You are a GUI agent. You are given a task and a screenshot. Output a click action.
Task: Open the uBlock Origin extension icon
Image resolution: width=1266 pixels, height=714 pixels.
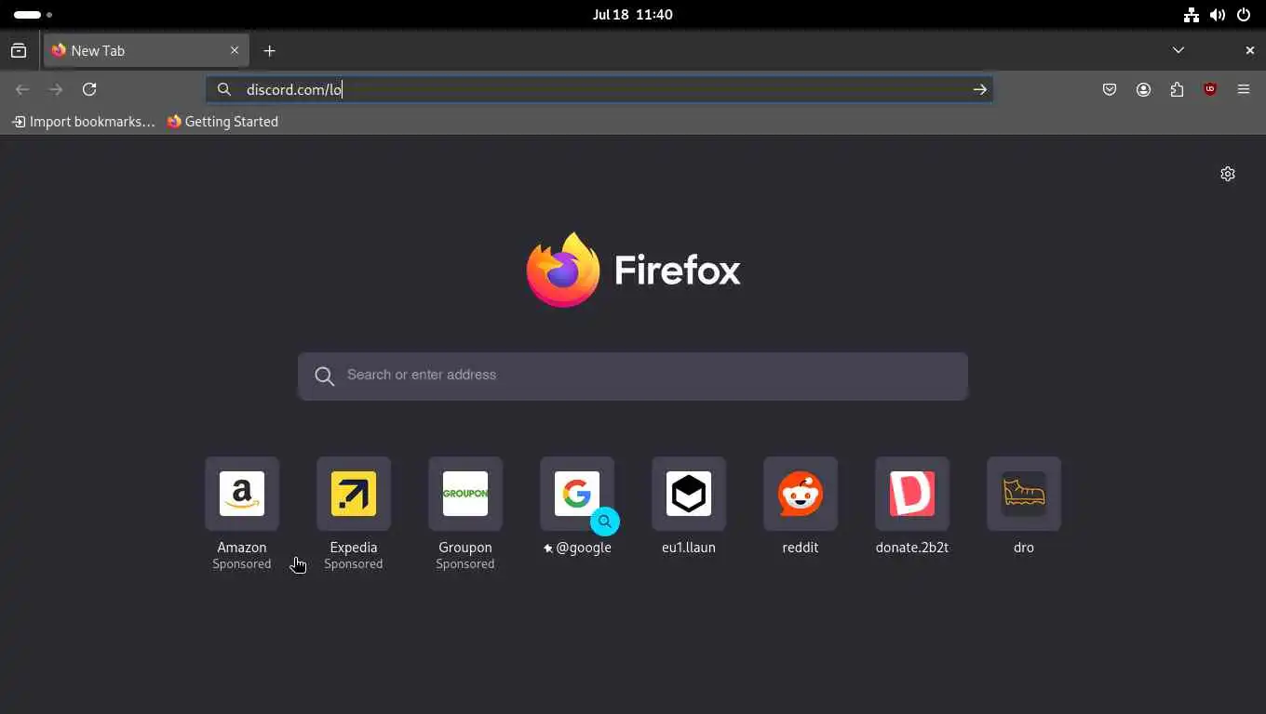coord(1210,89)
